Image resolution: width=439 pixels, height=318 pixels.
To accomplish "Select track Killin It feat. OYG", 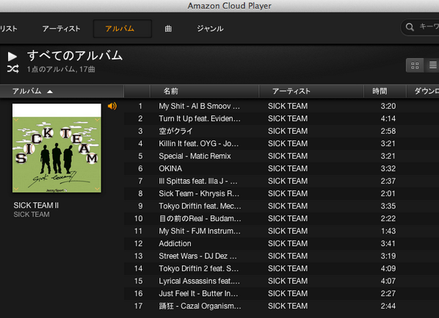I will [199, 143].
